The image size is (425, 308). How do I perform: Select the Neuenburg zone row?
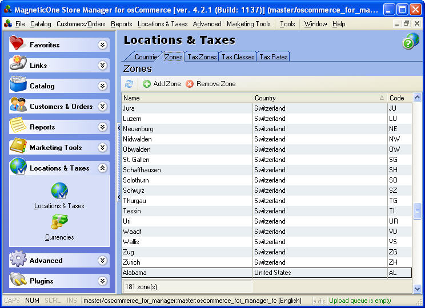(x=267, y=129)
